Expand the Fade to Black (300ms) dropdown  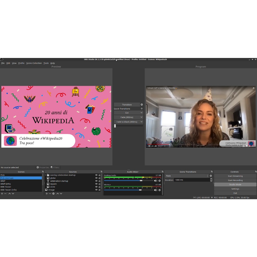coord(141,122)
